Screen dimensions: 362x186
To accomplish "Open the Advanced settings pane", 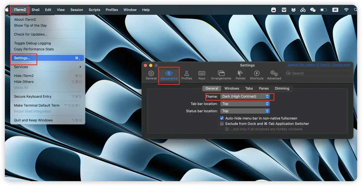I will 274,75.
